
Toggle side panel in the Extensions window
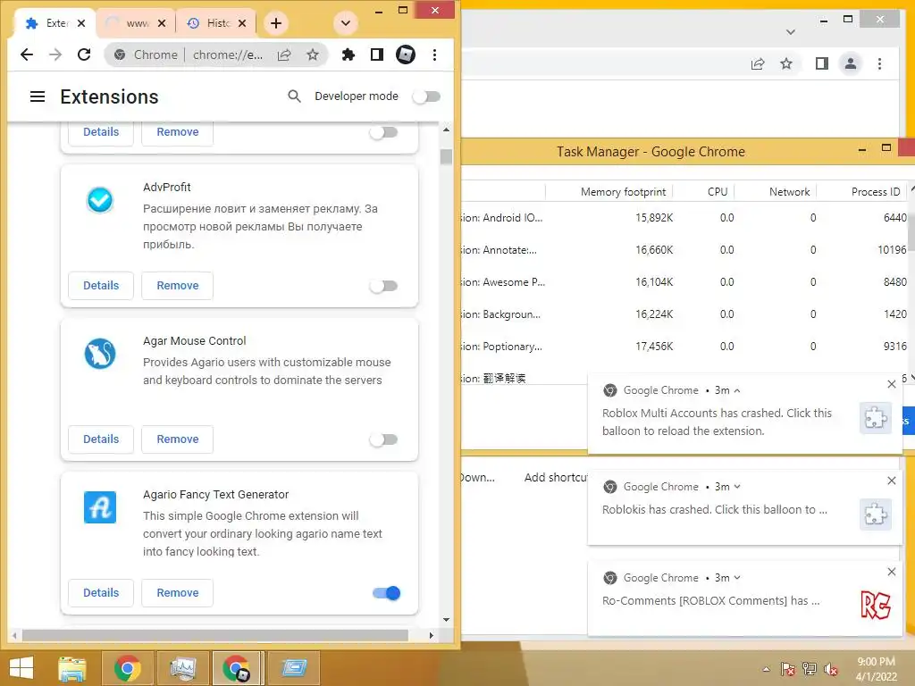click(377, 54)
